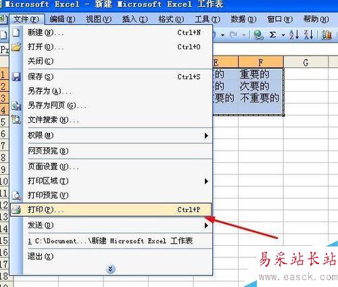This screenshot has height=287, width=338.
Task: Open the redo history dropdown arrow
Action: [x=244, y=35]
